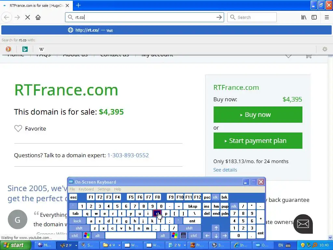Toggle the left ctrl key
The height and width of the screenshot is (250, 333).
pos(75,236)
